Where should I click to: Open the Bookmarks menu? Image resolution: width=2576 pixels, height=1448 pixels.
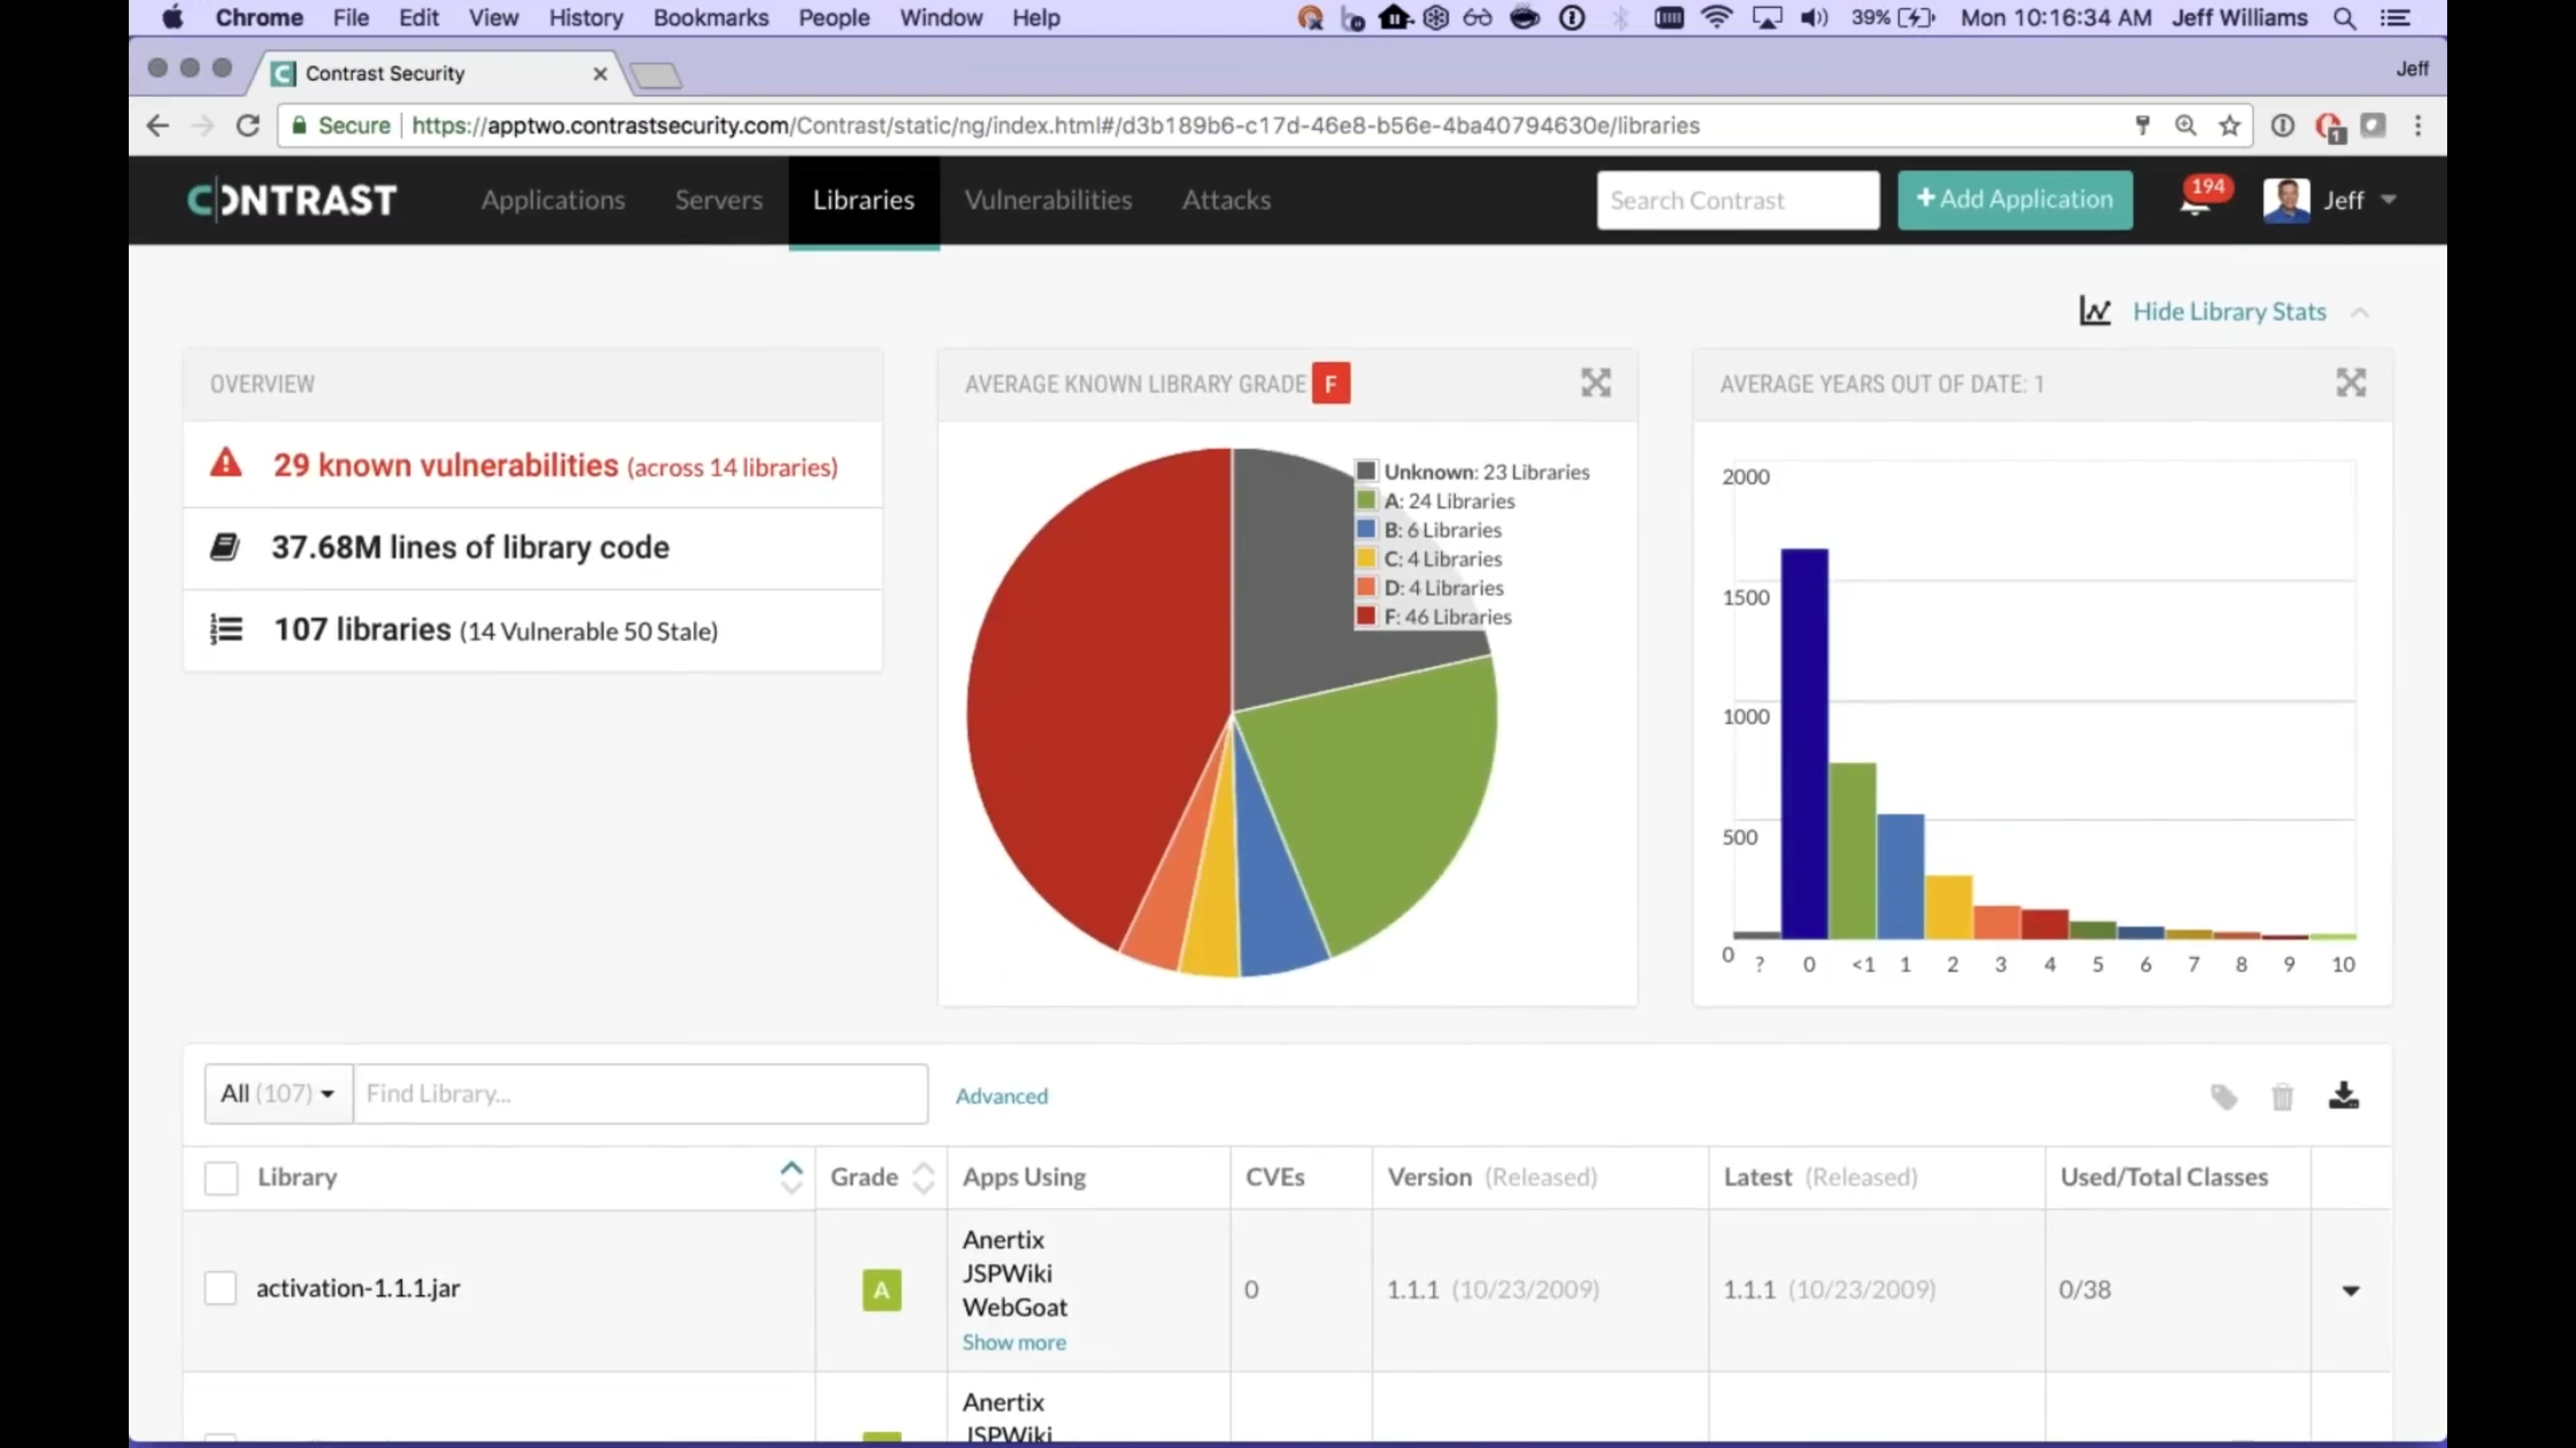coord(711,18)
